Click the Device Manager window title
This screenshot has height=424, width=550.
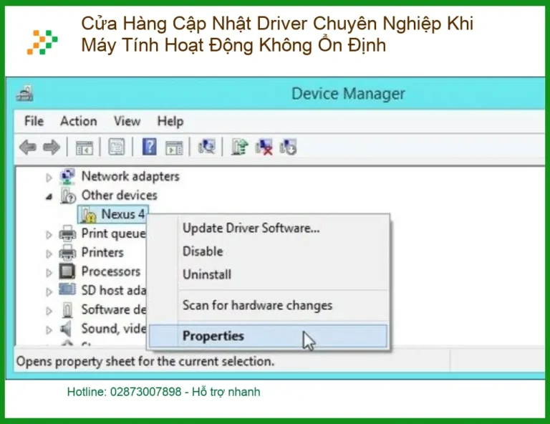point(348,94)
